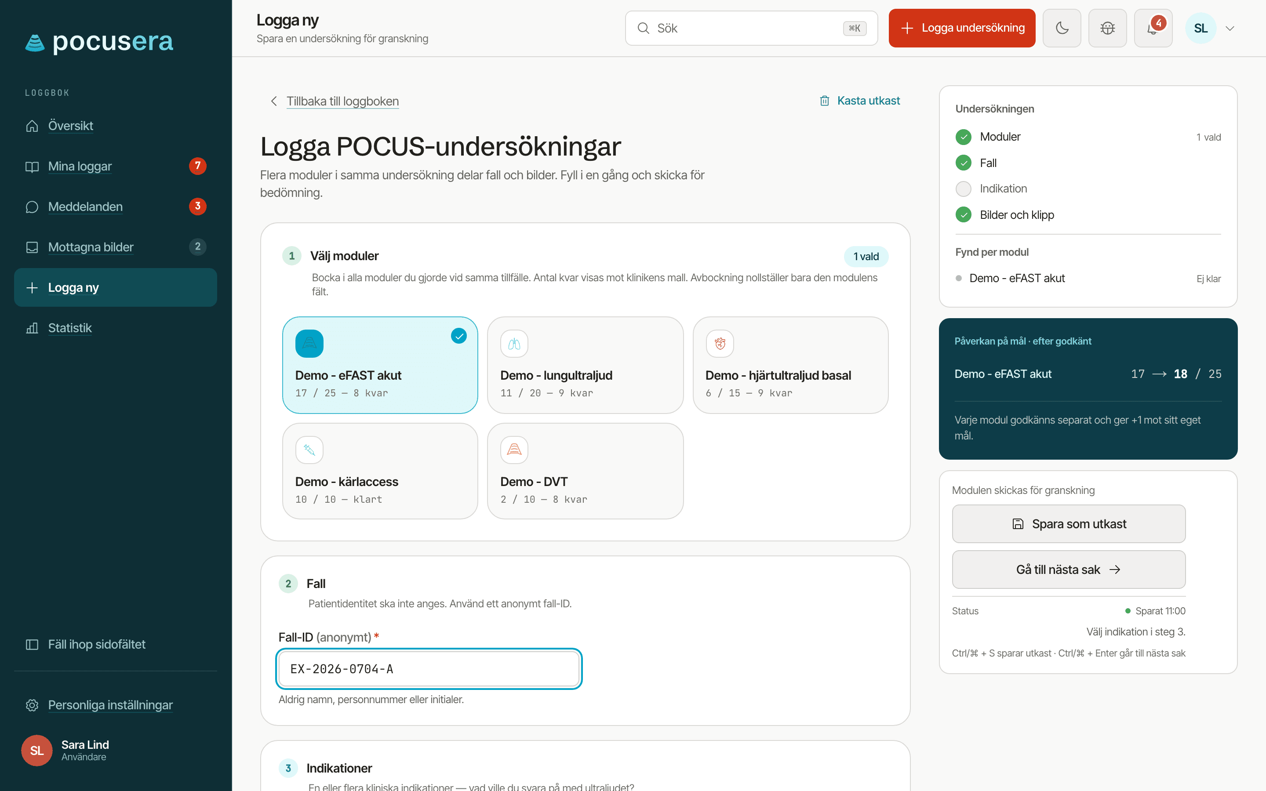This screenshot has width=1266, height=791.
Task: Open notifications via the bell icon
Action: [1153, 28]
